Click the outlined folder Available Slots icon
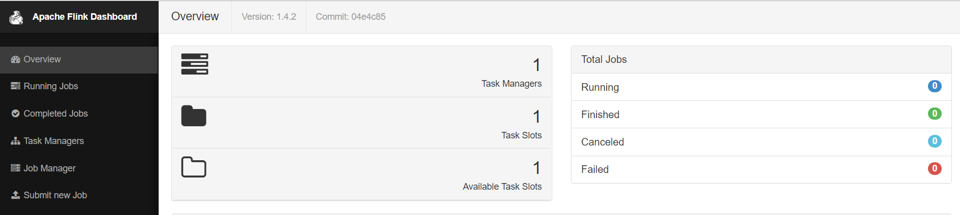Viewport: 960px width, 215px height. (194, 167)
